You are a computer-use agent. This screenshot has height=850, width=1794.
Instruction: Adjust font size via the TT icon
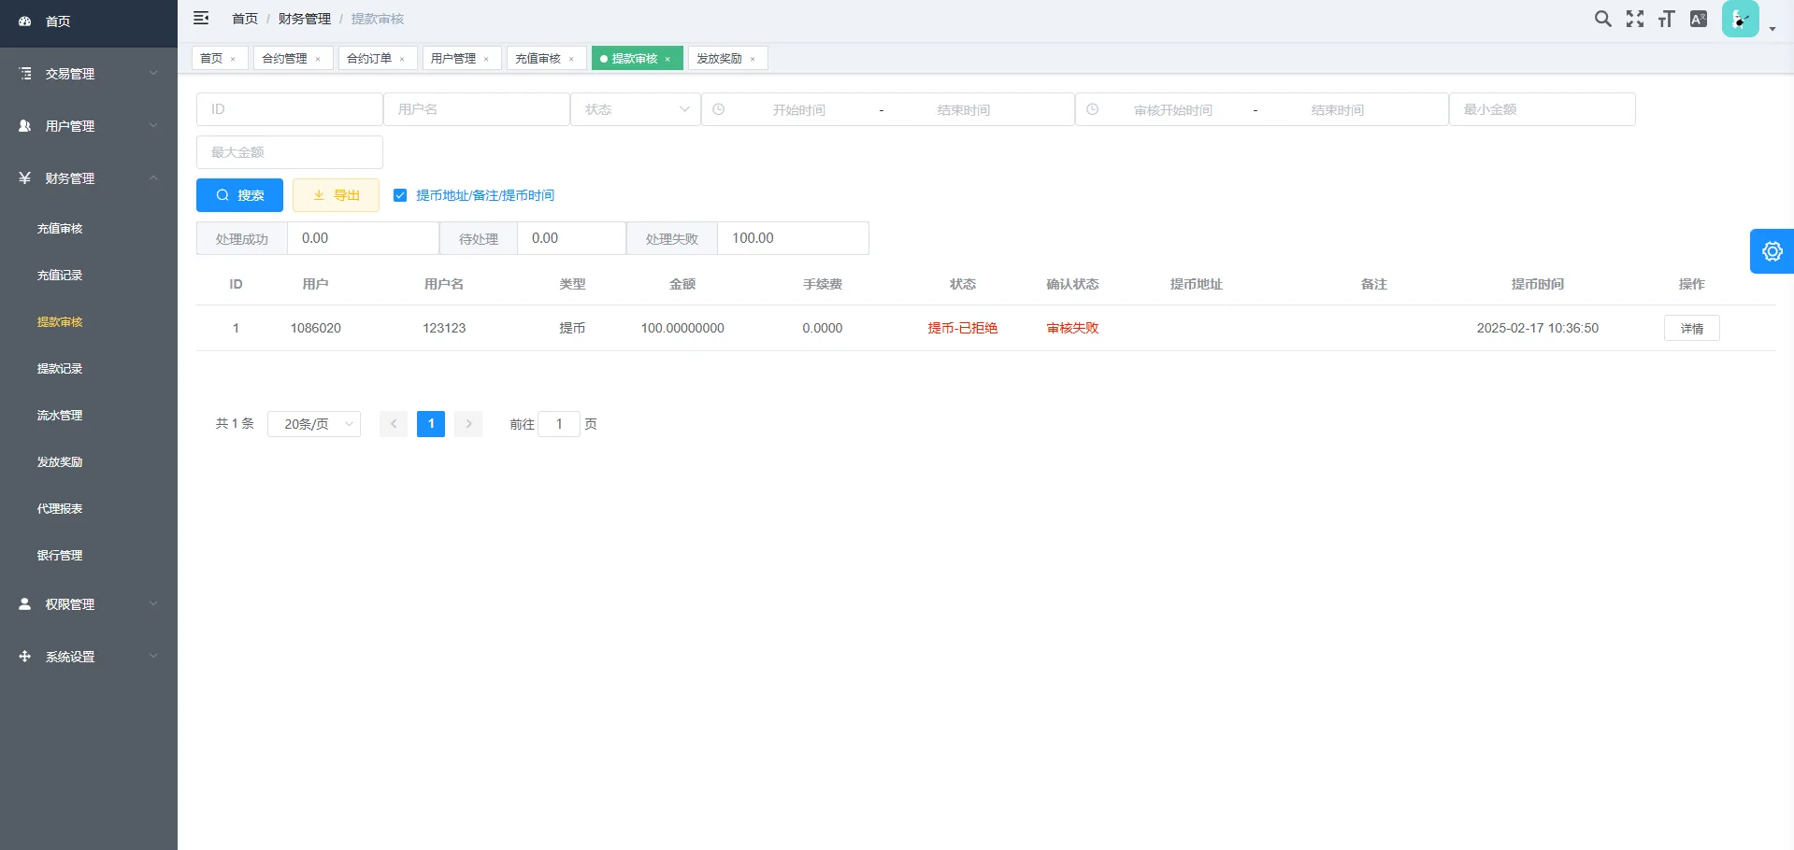(x=1667, y=19)
